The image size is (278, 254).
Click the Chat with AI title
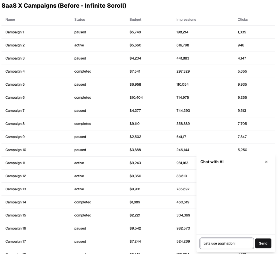coord(212,162)
